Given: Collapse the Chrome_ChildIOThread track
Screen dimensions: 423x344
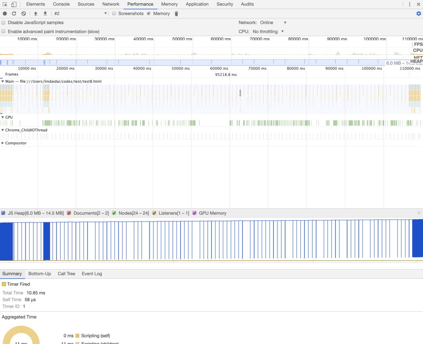Looking at the screenshot, I should pyautogui.click(x=3, y=130).
